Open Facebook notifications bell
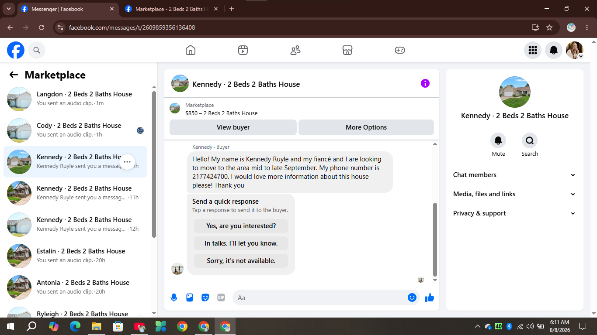The image size is (597, 335). pyautogui.click(x=554, y=50)
